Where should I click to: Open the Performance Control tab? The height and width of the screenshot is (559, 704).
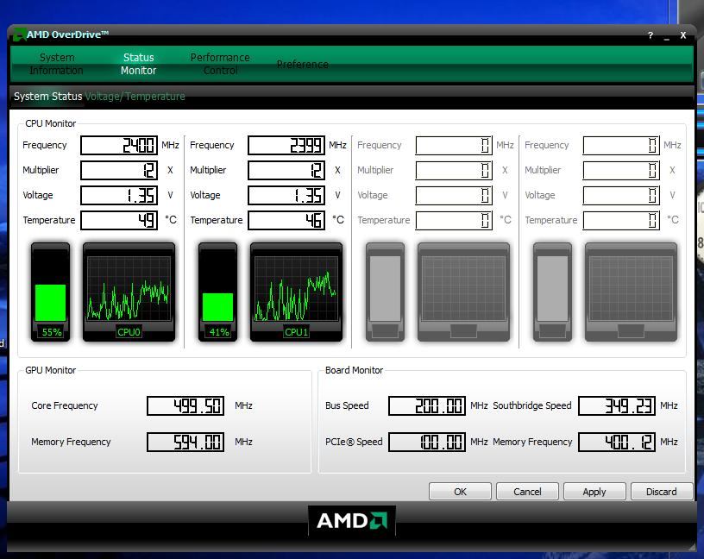click(x=220, y=64)
